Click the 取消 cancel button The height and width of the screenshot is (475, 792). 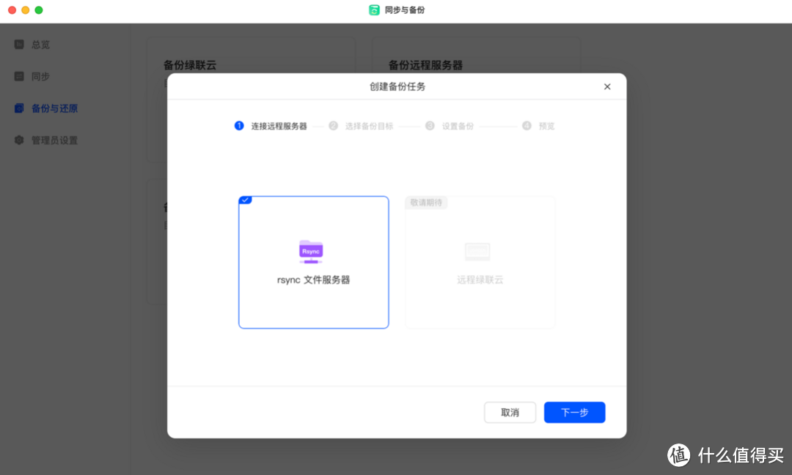click(510, 412)
